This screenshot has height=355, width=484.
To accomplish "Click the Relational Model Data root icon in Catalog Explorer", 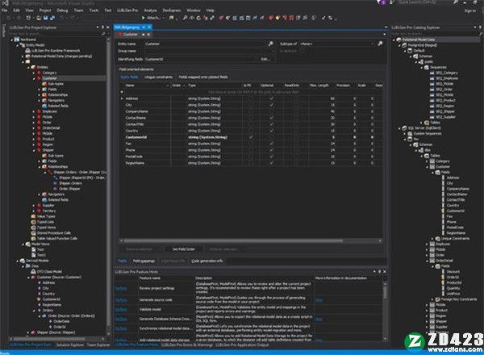I will click(398, 40).
